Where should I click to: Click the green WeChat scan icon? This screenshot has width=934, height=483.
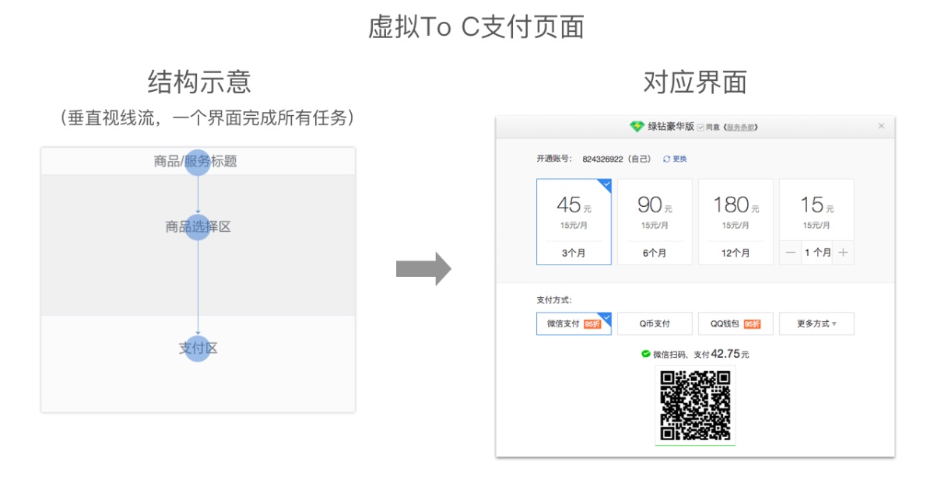(x=645, y=354)
